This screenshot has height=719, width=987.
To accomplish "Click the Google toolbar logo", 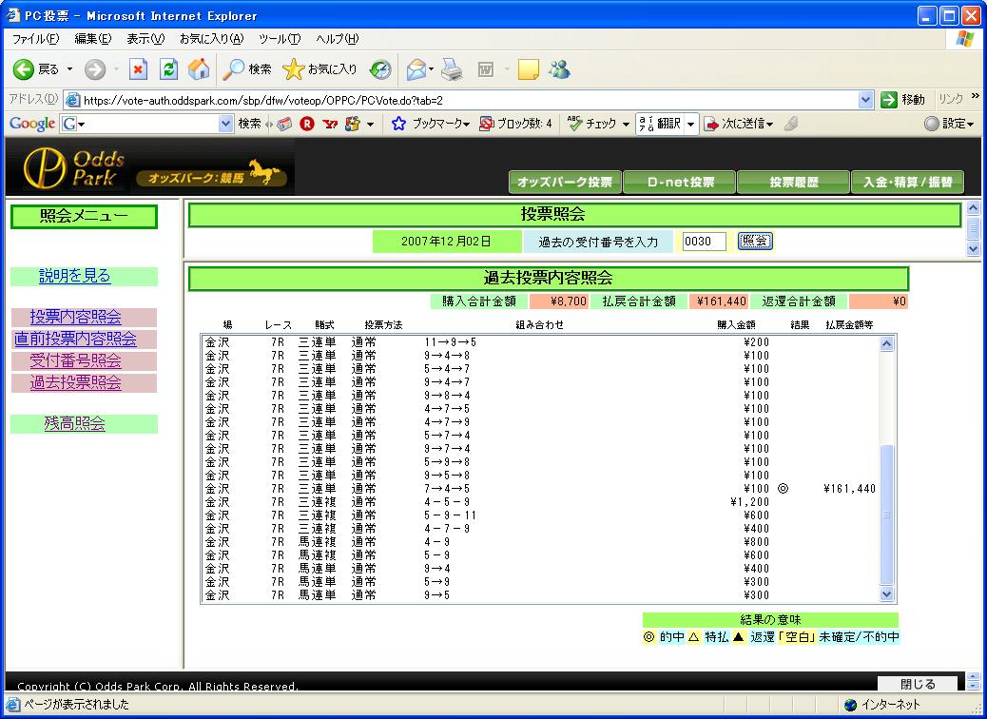I will (x=32, y=124).
